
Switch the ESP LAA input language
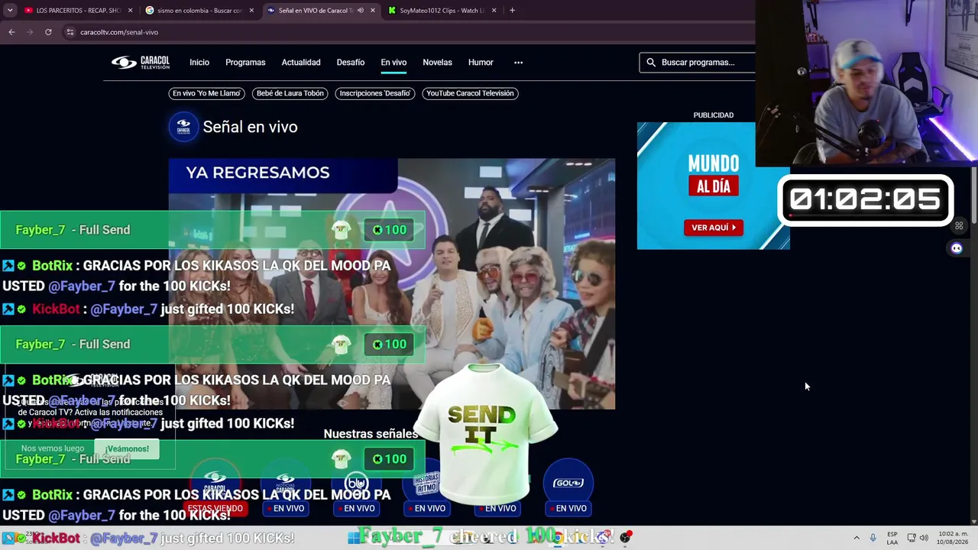(892, 538)
